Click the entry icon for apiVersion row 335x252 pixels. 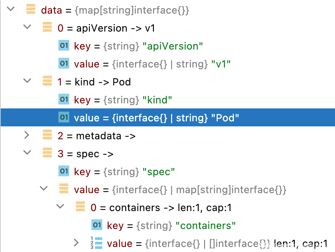pos(47,28)
